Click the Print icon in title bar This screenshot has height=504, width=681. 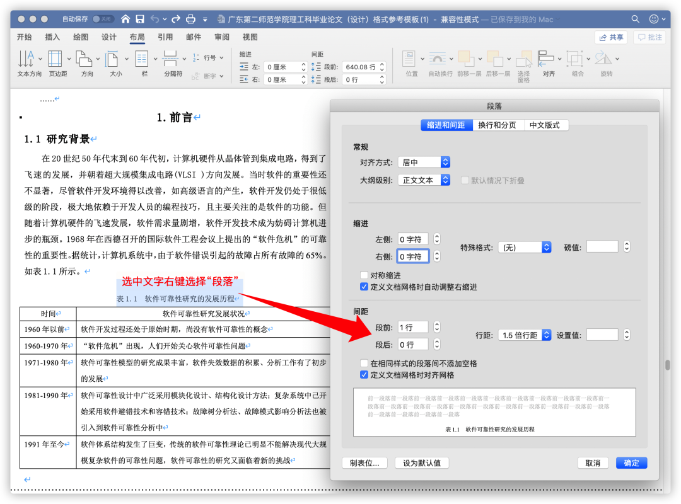pos(190,19)
